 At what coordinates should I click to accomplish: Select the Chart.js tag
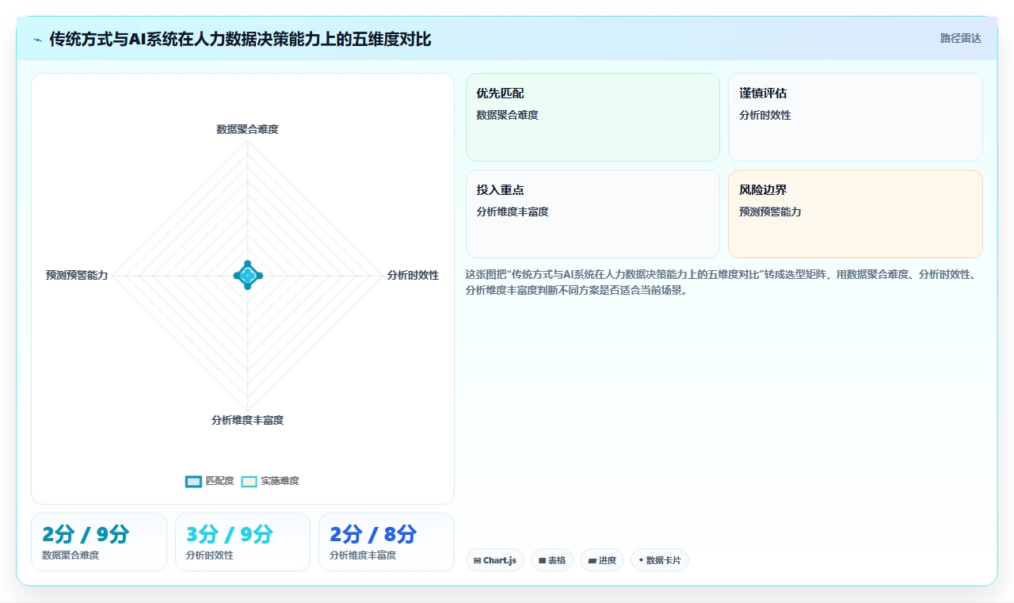[x=495, y=560]
